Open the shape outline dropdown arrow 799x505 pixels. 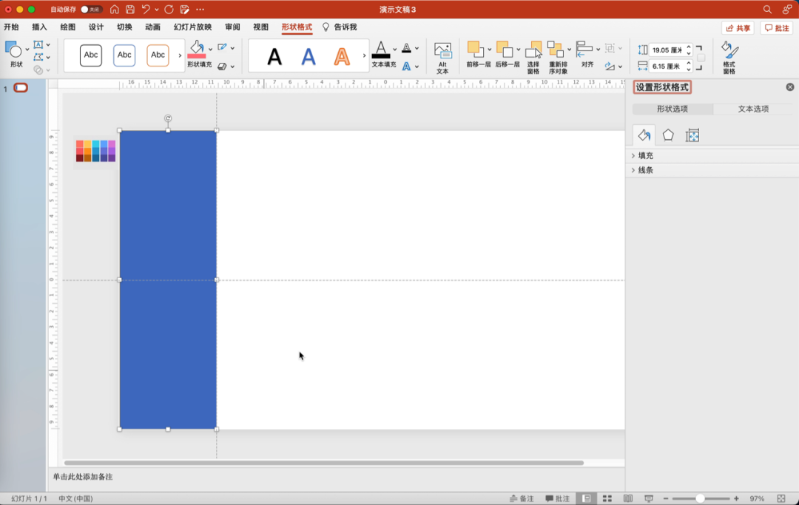(232, 48)
